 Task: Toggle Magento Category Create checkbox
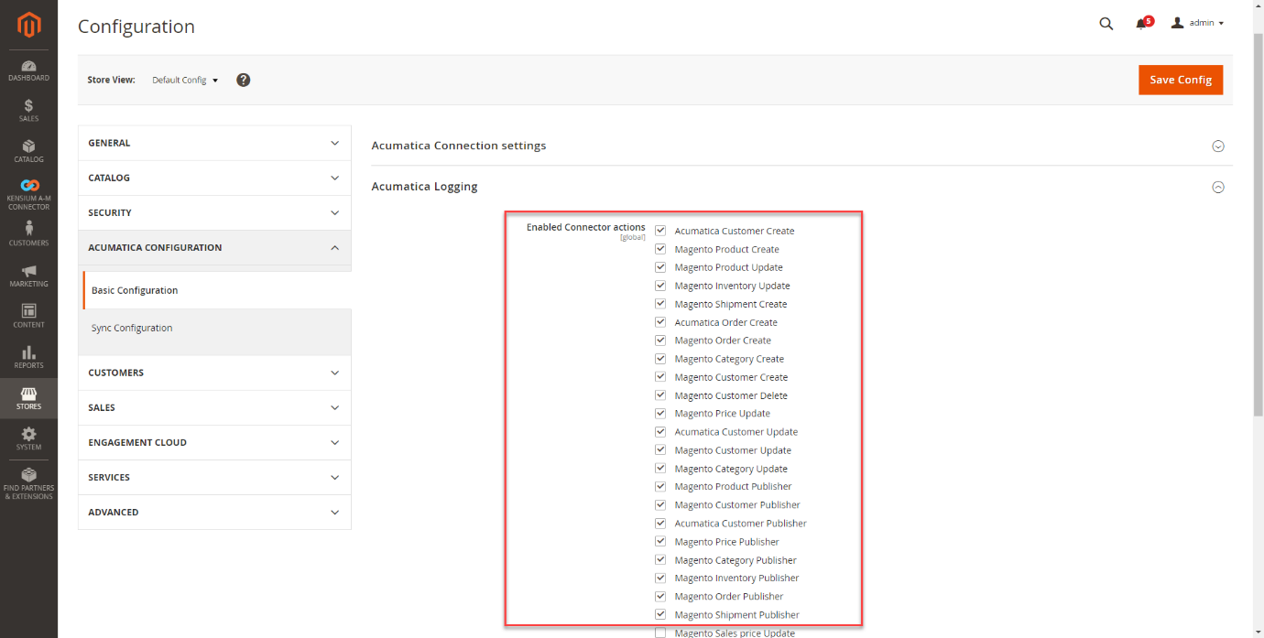660,359
